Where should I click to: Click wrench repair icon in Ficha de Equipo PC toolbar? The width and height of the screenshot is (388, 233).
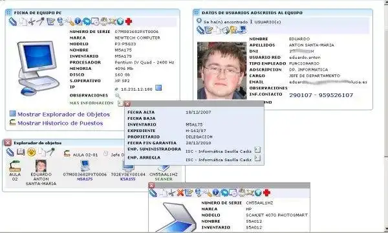tap(70, 22)
